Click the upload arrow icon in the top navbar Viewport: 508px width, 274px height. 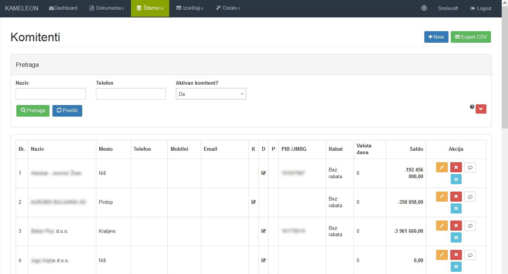click(x=424, y=8)
